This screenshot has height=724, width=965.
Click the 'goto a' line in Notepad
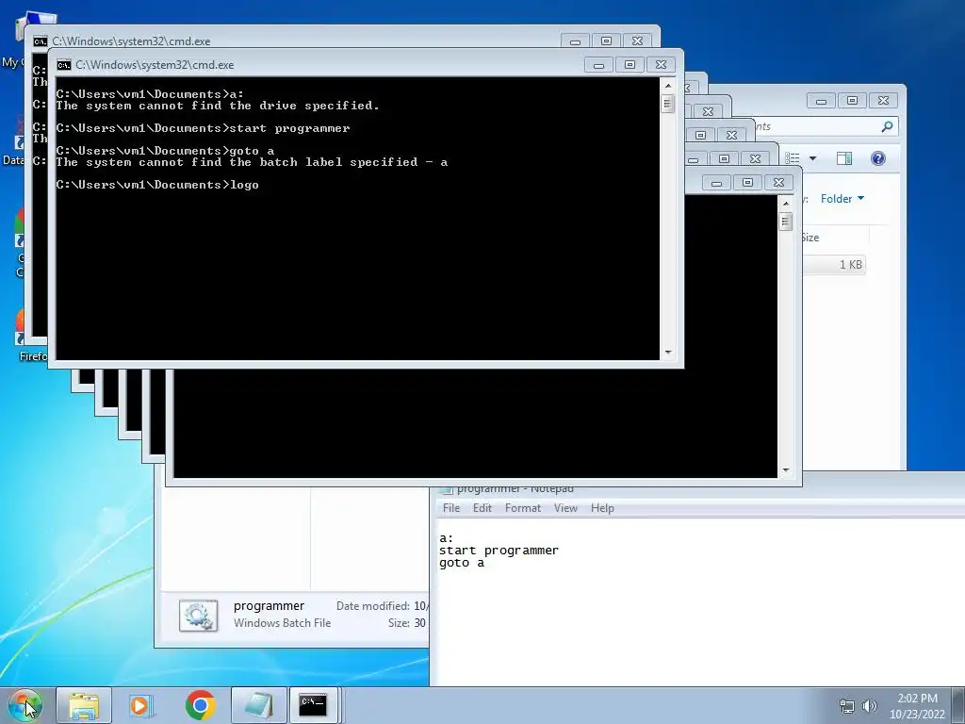(462, 563)
